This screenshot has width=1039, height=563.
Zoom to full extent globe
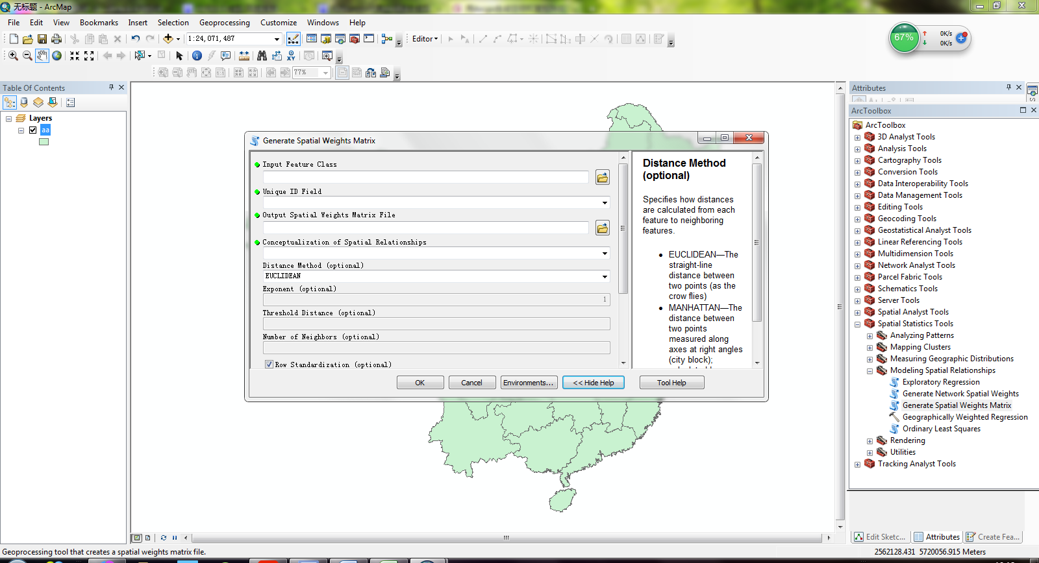pos(57,56)
